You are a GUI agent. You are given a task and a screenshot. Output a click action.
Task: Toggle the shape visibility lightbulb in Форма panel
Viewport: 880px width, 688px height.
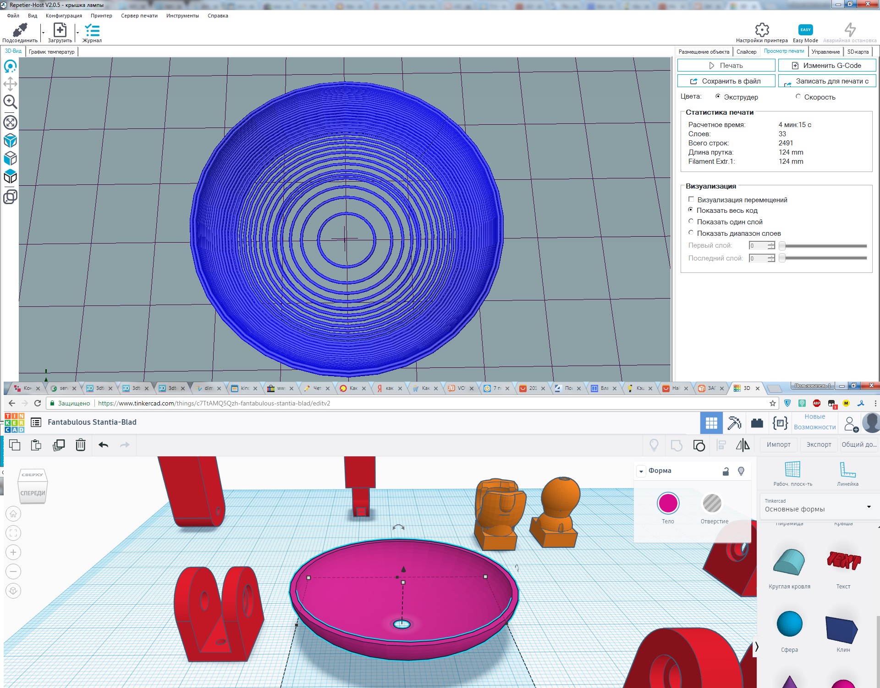(x=741, y=471)
